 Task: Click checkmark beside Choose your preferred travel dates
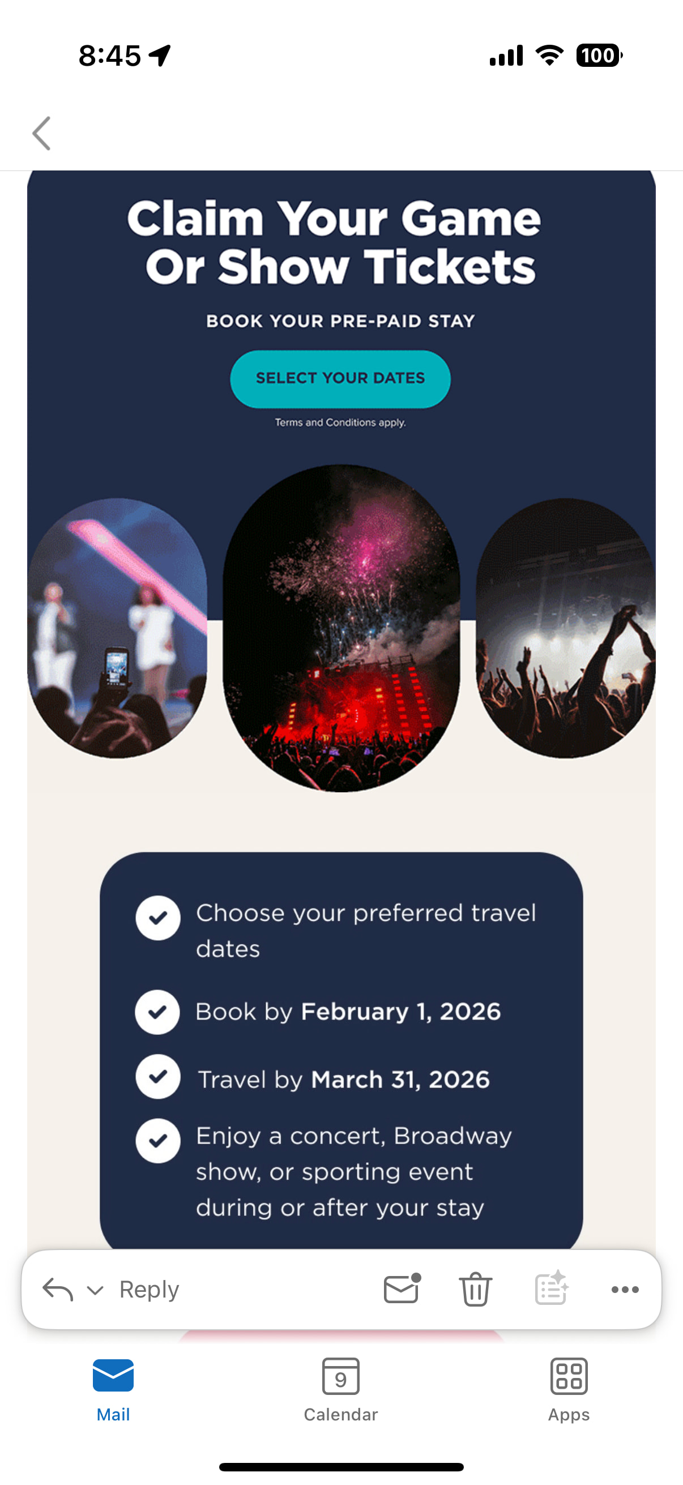[x=158, y=918]
